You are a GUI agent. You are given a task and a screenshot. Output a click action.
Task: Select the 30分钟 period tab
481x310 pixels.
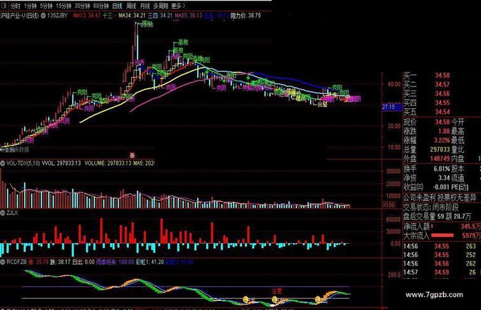pos(82,6)
